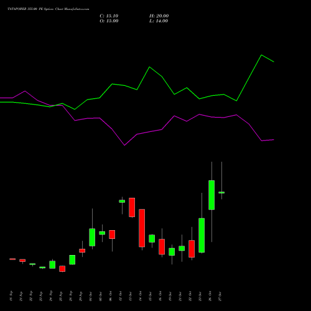Screen dimensions: 311x311
Task: Select the 16 Oct date label
Action: [160, 296]
